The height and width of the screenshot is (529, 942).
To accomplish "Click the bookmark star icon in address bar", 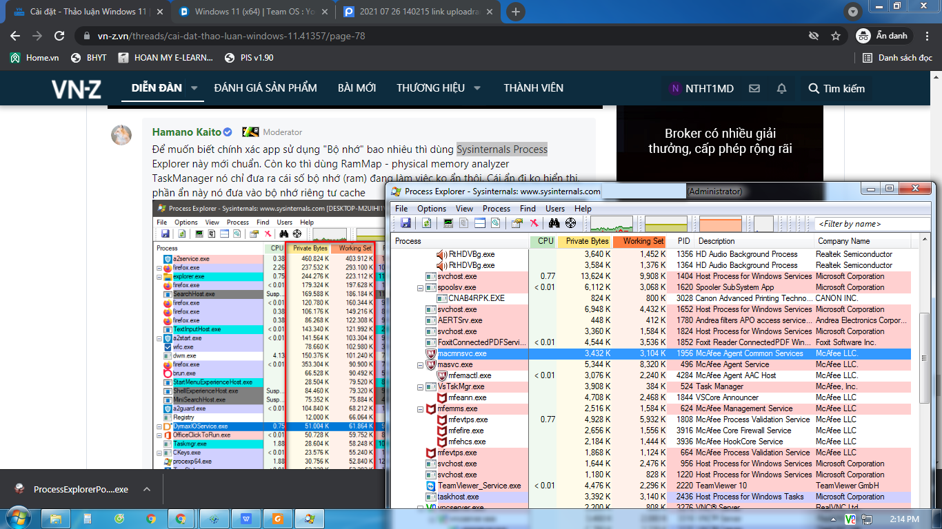I will [836, 36].
